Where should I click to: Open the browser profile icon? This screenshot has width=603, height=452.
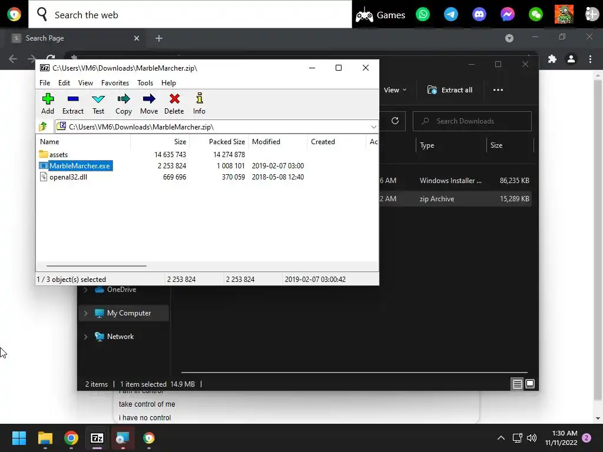[x=571, y=59]
